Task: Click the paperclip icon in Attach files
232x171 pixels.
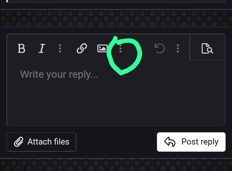Action: point(18,142)
